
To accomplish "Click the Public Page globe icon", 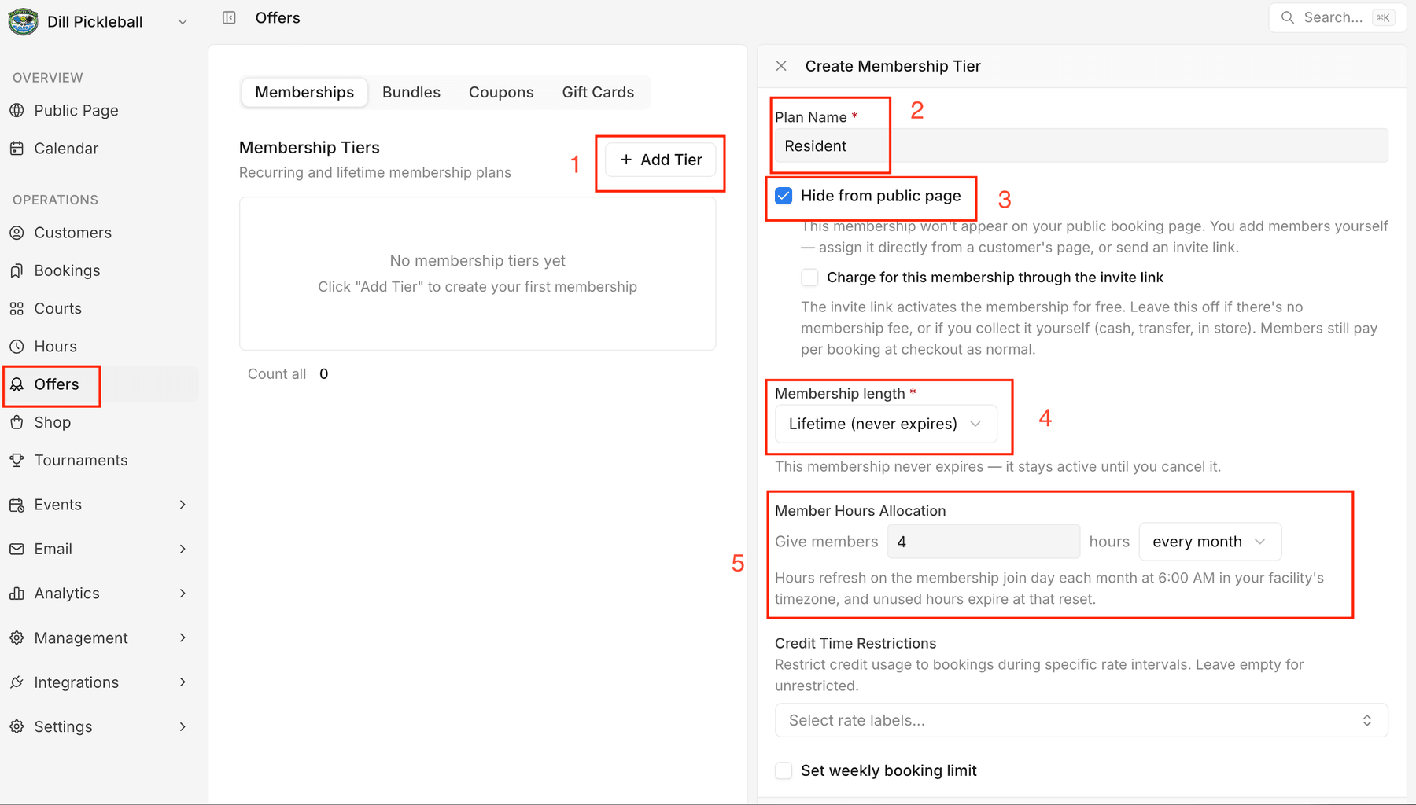I will [17, 110].
